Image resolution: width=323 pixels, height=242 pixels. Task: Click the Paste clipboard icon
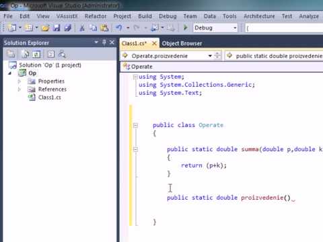(104, 28)
